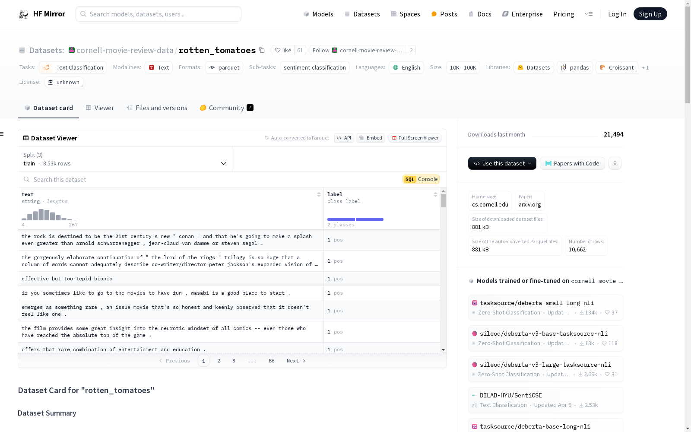This screenshot has height=432, width=691.
Task: Click the page vertical scrollbar thumb
Action: point(688,54)
